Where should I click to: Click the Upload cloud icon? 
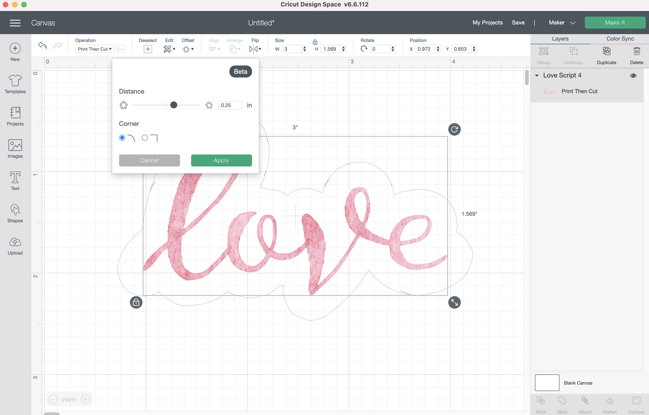[x=15, y=242]
